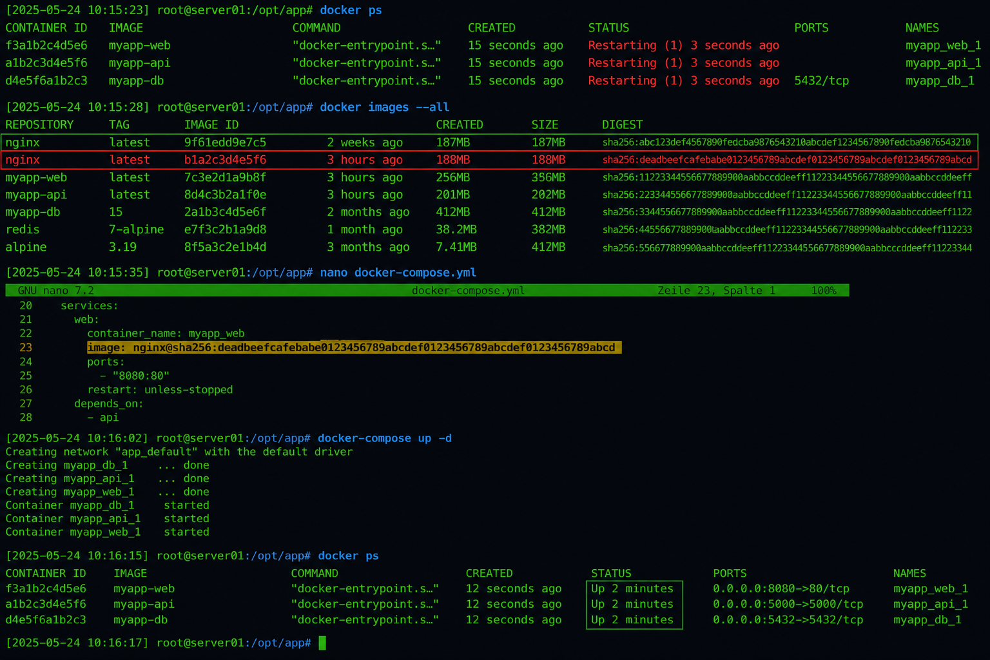
Task: Click the docker ps command at 10:15:23
Action: pos(351,10)
